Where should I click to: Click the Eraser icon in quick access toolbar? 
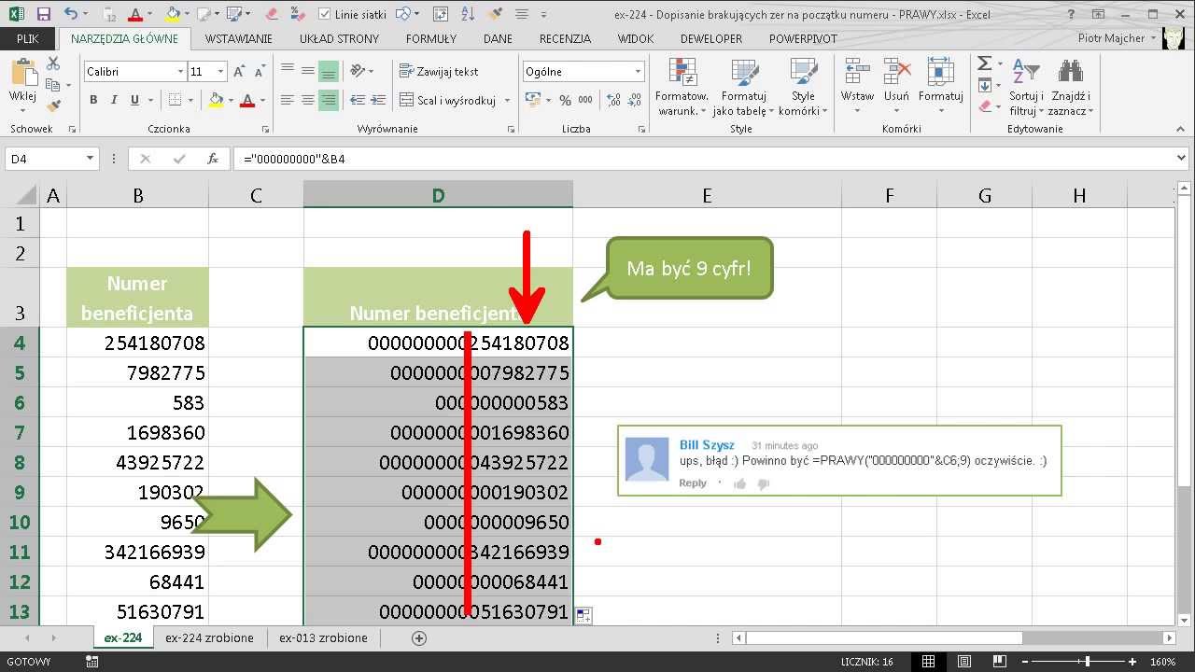tap(272, 14)
